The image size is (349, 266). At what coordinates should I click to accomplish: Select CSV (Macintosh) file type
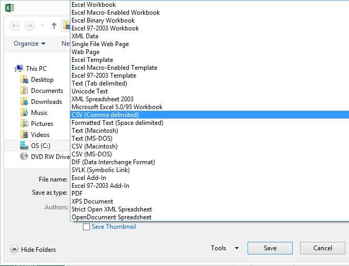click(x=209, y=146)
